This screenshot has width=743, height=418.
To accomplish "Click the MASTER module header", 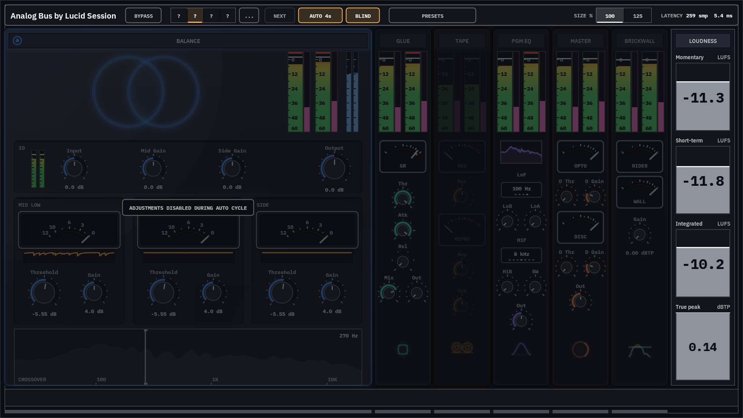I will 580,41.
